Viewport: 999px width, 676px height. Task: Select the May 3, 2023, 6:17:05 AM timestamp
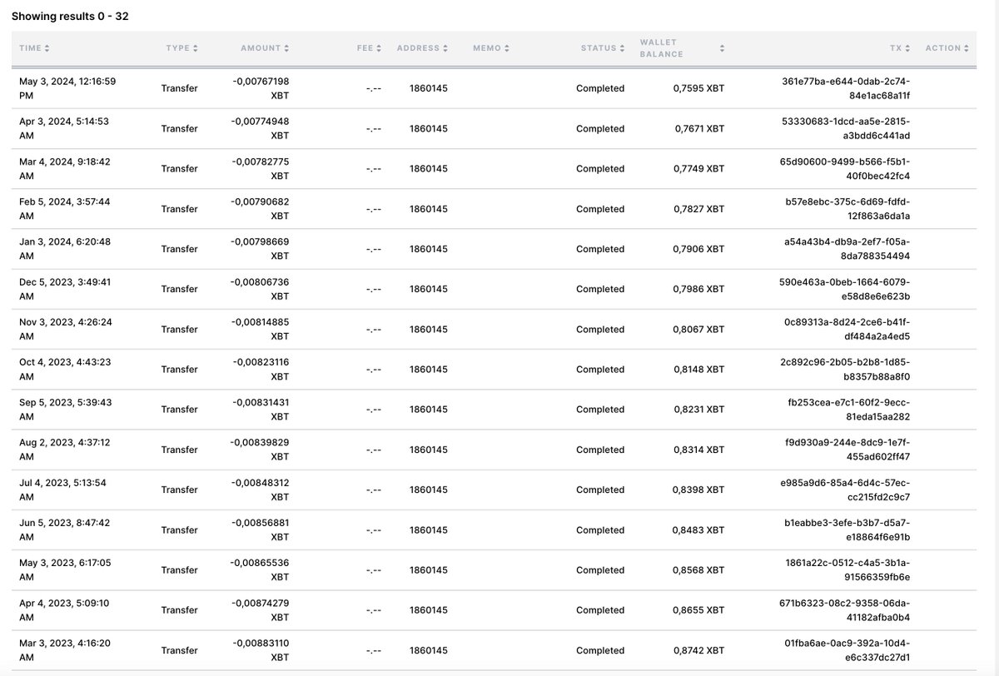click(65, 570)
